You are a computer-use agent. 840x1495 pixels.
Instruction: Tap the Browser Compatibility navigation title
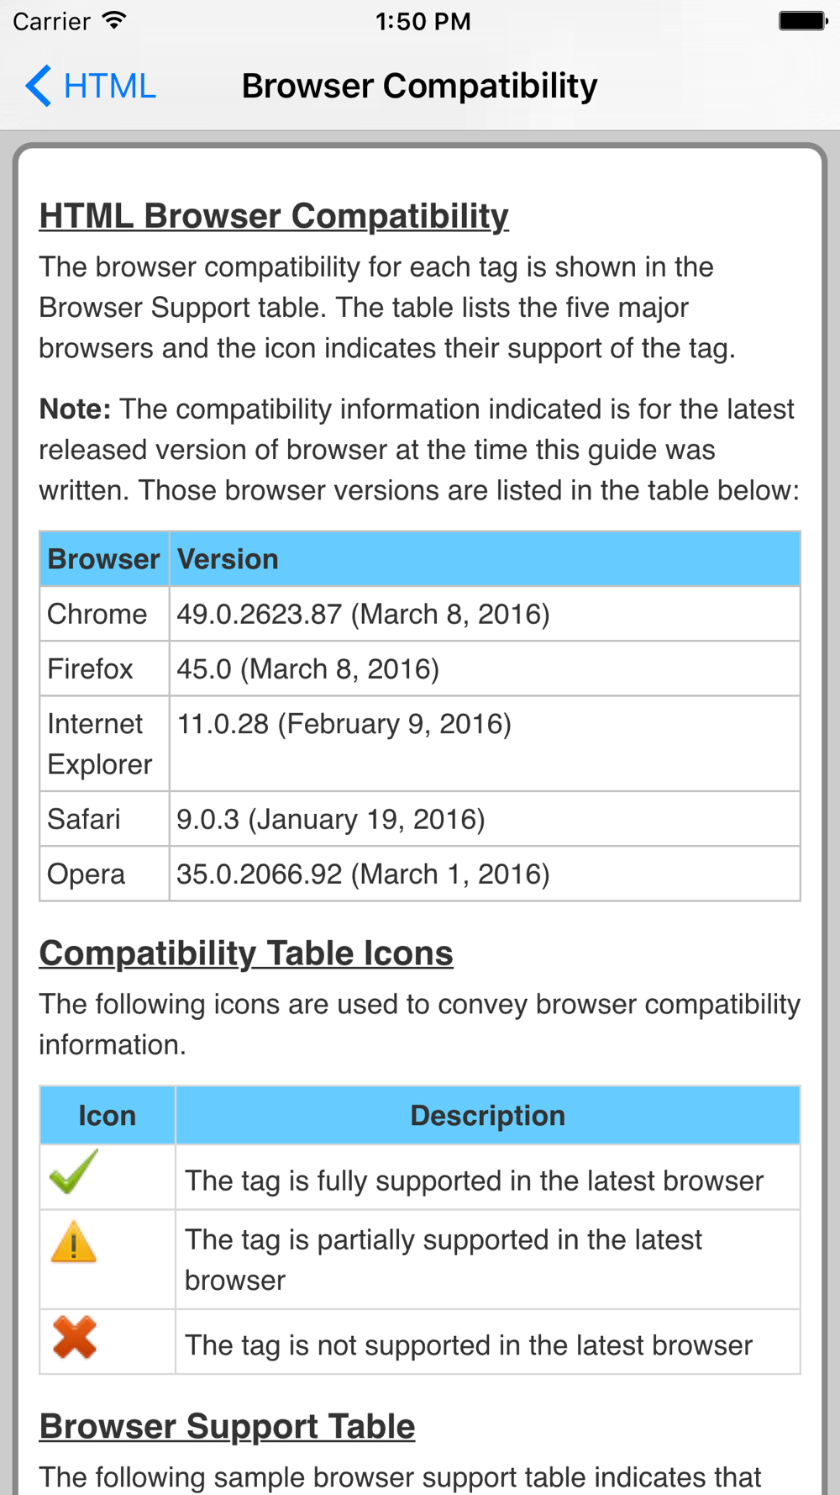(x=419, y=86)
